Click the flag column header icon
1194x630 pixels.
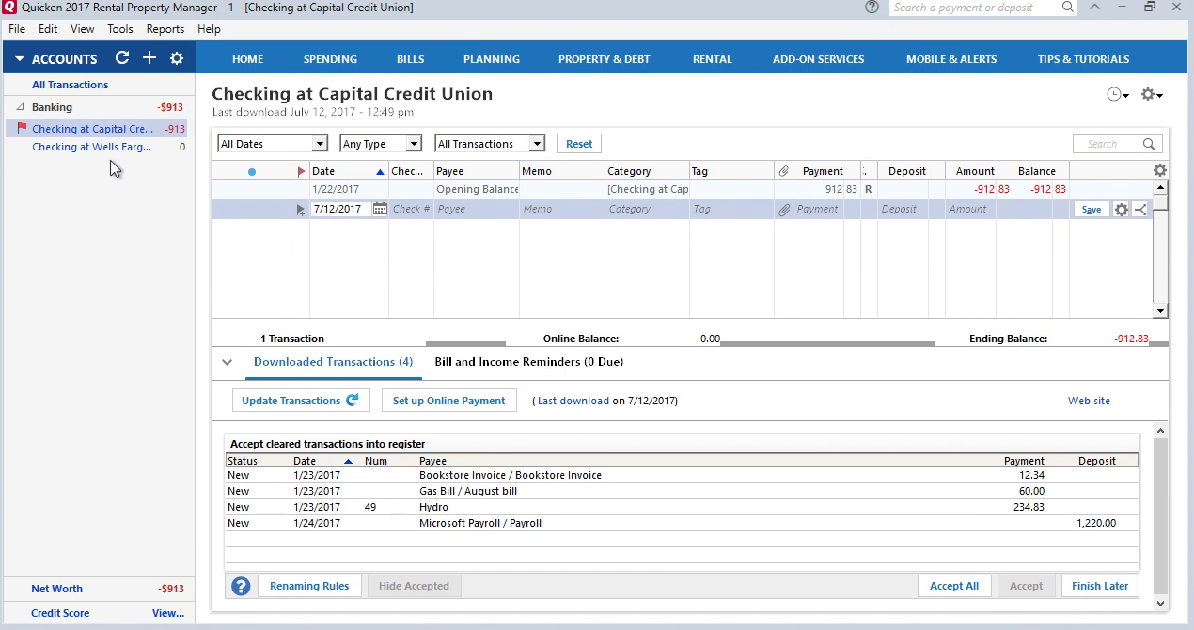[301, 172]
